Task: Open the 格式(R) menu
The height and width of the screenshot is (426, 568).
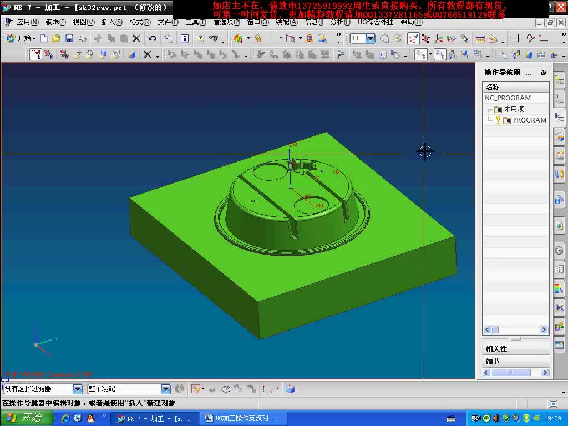Action: [x=140, y=22]
